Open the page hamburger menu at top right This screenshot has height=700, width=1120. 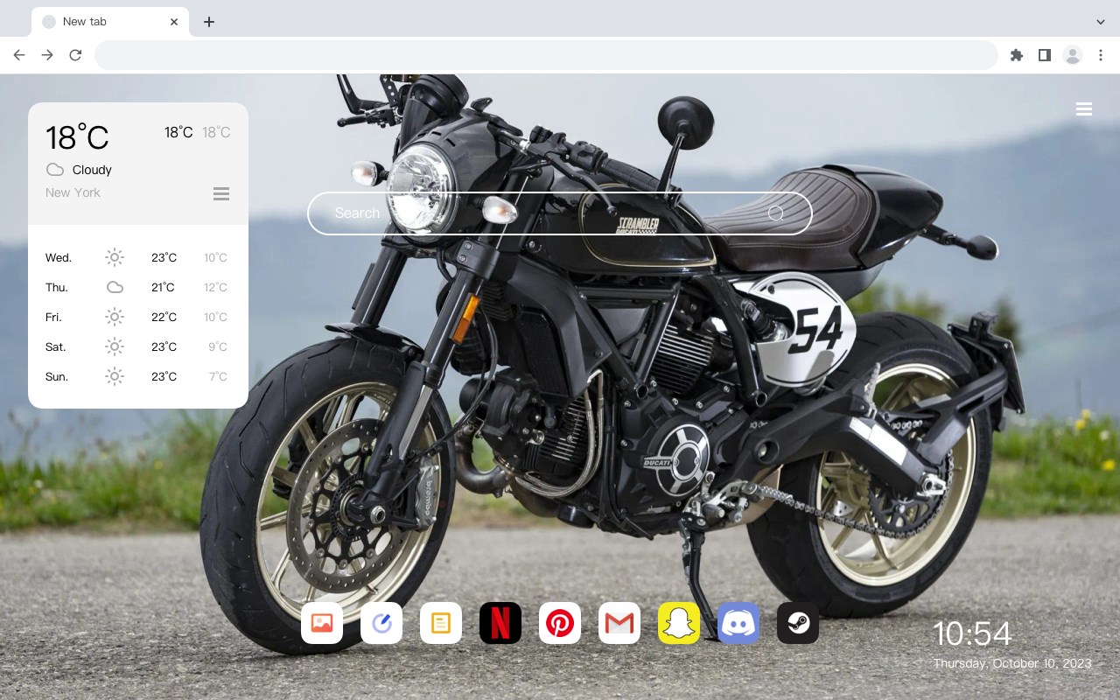tap(1084, 109)
